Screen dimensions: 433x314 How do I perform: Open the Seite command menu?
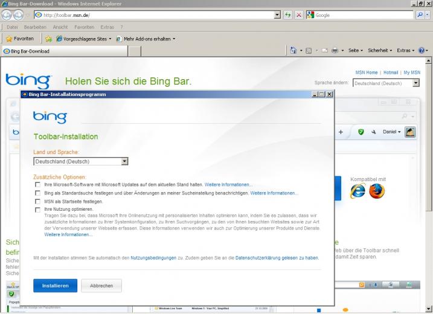(x=356, y=51)
